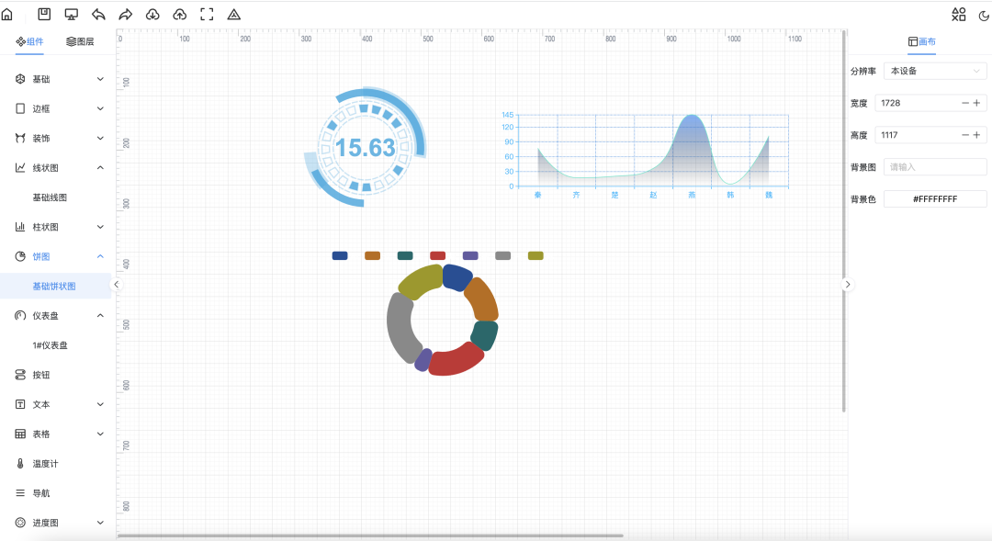Collapse the 线状图 category chevron
This screenshot has width=992, height=541.
point(100,168)
